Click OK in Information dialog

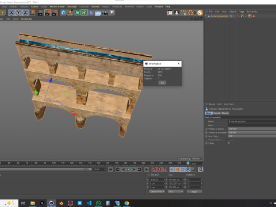[x=162, y=83]
